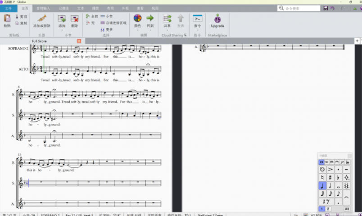Screen dimensions: 362x216
Task: Click the green Go To (转到) arrow
Action: 150,18
